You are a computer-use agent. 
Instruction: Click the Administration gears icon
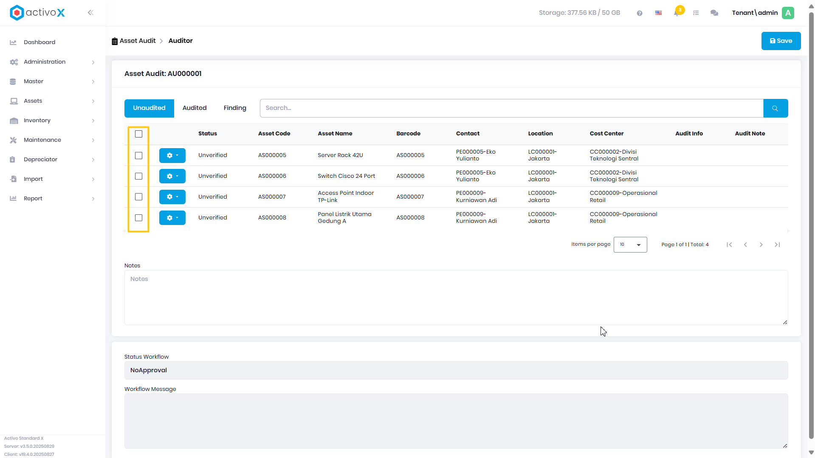click(14, 62)
